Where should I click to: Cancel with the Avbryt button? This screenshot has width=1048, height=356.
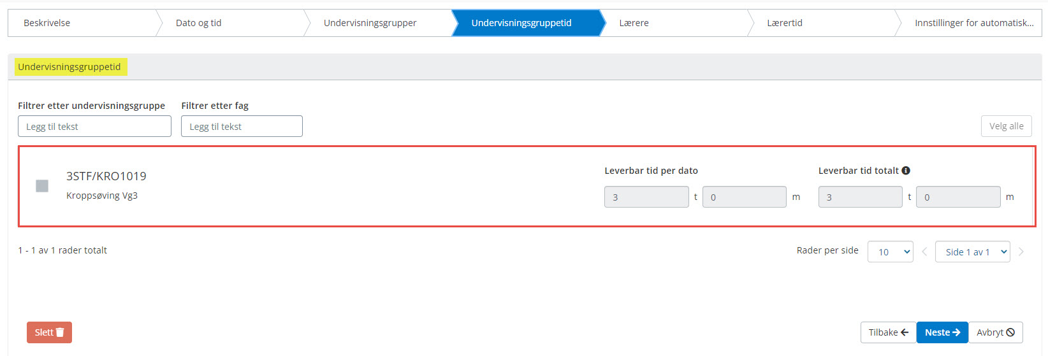[995, 332]
